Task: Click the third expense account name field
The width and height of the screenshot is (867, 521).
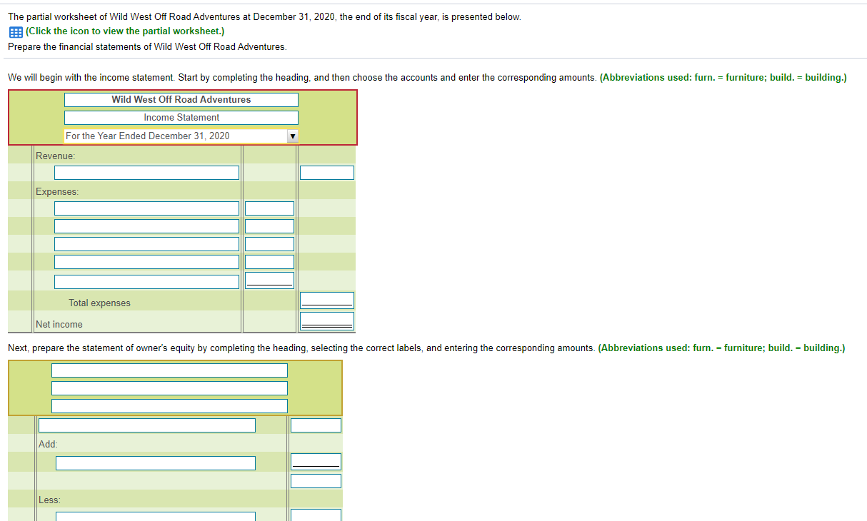Action: 146,244
